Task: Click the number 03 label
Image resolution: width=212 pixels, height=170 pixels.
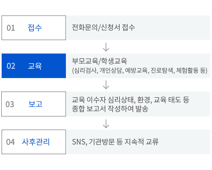Action: click(10, 104)
